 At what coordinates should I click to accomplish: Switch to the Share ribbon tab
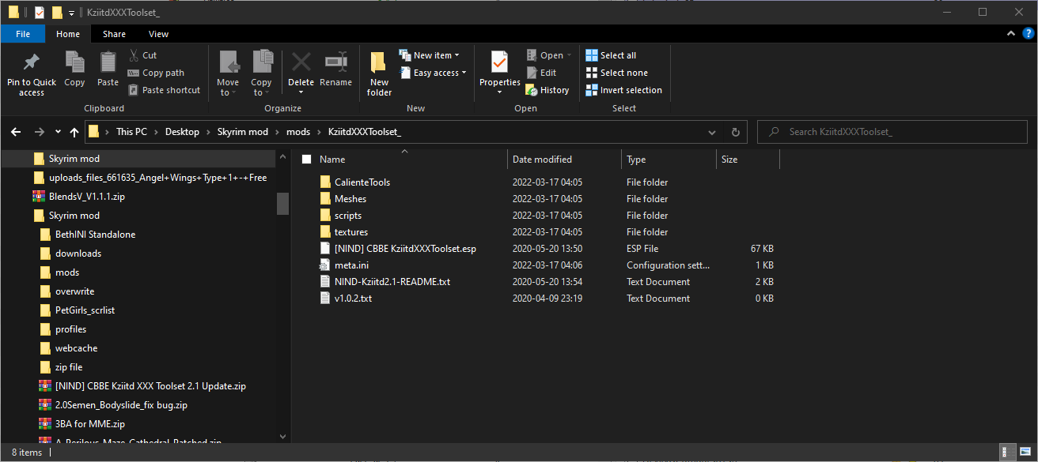point(114,34)
